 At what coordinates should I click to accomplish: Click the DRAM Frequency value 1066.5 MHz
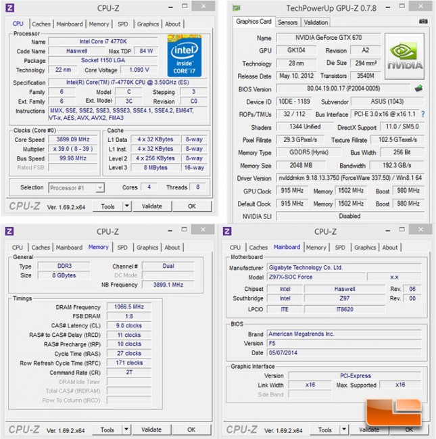pos(129,307)
